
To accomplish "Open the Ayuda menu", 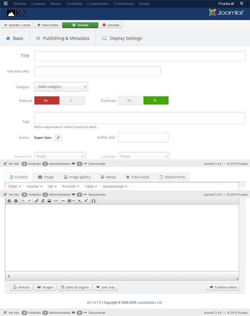I will 144,4.
